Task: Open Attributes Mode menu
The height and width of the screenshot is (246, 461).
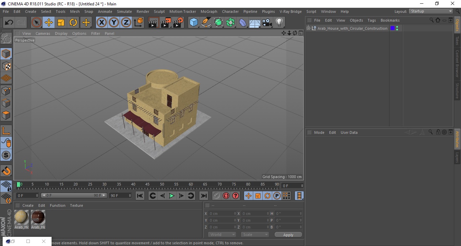Action: [x=319, y=132]
